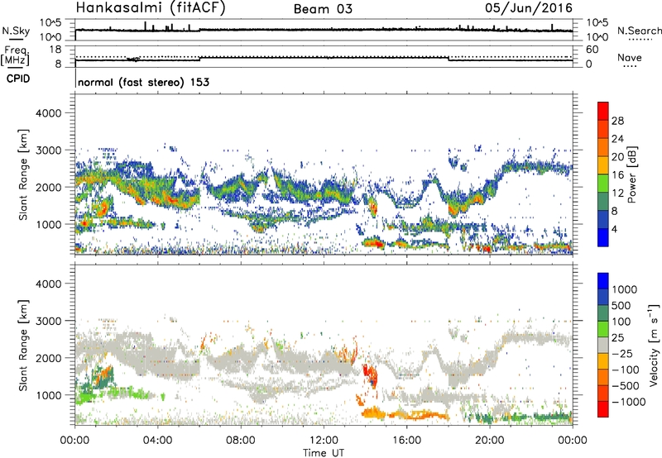Select the 'Freq. [MHz]' axis label
The width and height of the screenshot is (662, 458).
[16, 56]
